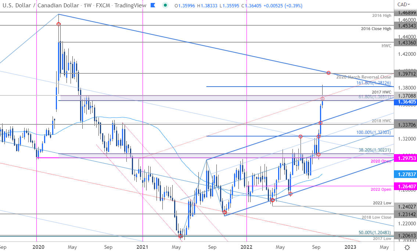Click the 2022 Open annotation
The width and height of the screenshot is (417, 251).
381,189
